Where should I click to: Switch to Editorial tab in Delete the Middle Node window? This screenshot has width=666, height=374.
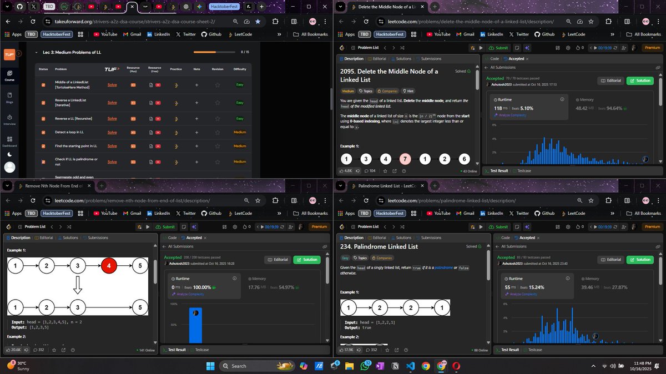[x=376, y=59]
